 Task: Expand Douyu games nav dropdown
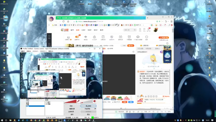(x=96, y=30)
